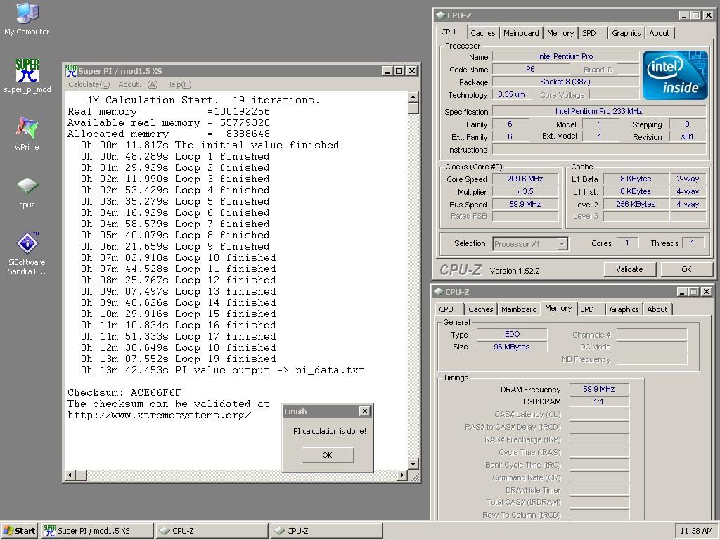Open the Help menu in Super PI

click(179, 84)
